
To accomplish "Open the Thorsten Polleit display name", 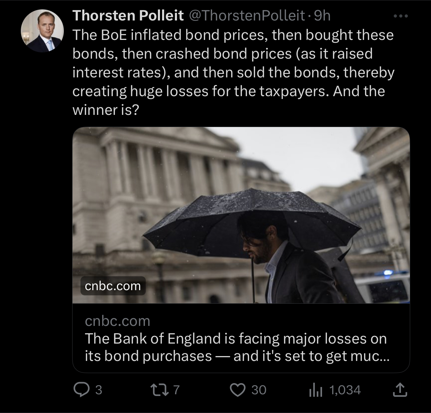I will [x=128, y=16].
